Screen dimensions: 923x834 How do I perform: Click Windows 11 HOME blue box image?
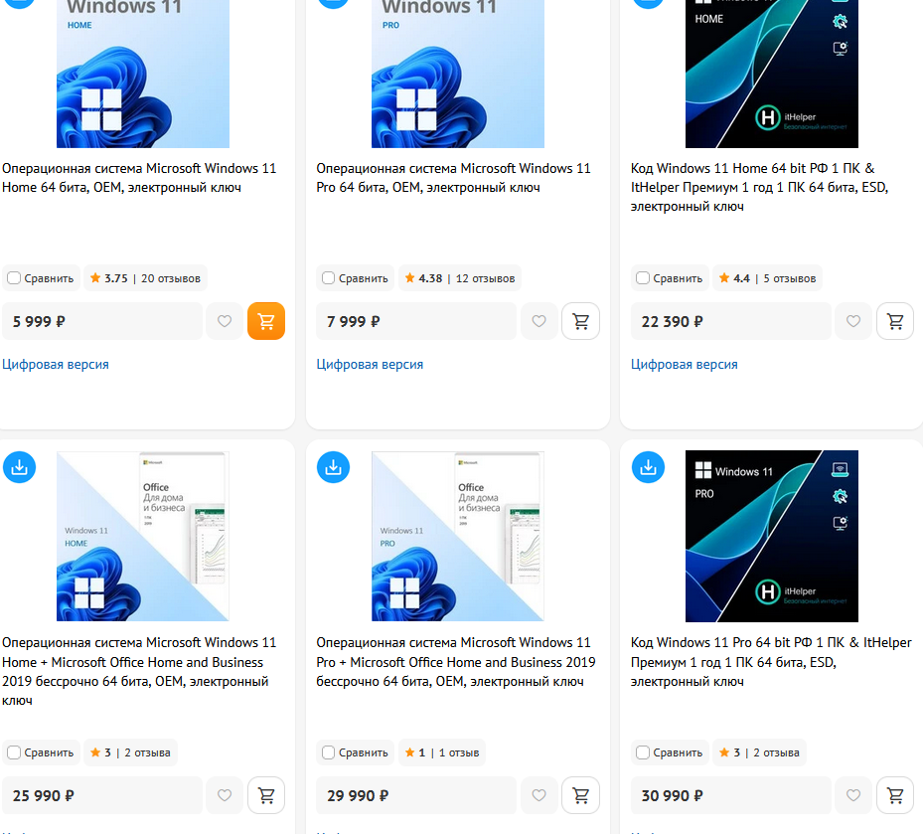143,74
